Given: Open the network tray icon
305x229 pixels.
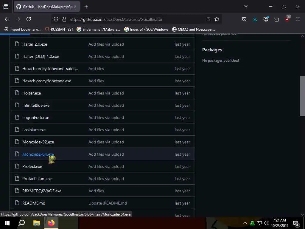Looking at the screenshot, I should (259, 223).
